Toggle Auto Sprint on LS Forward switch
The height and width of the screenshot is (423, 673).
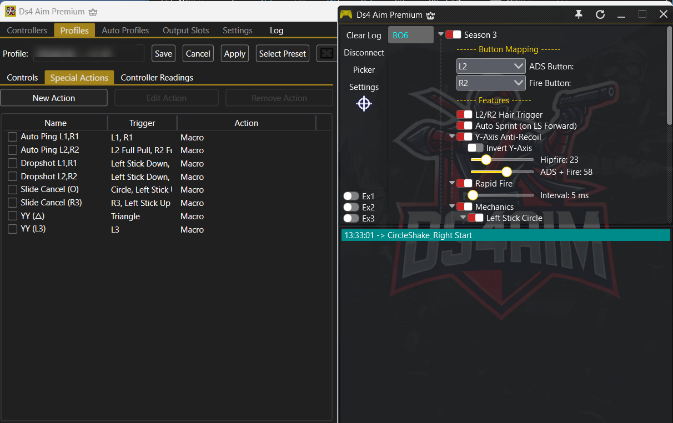tap(464, 125)
